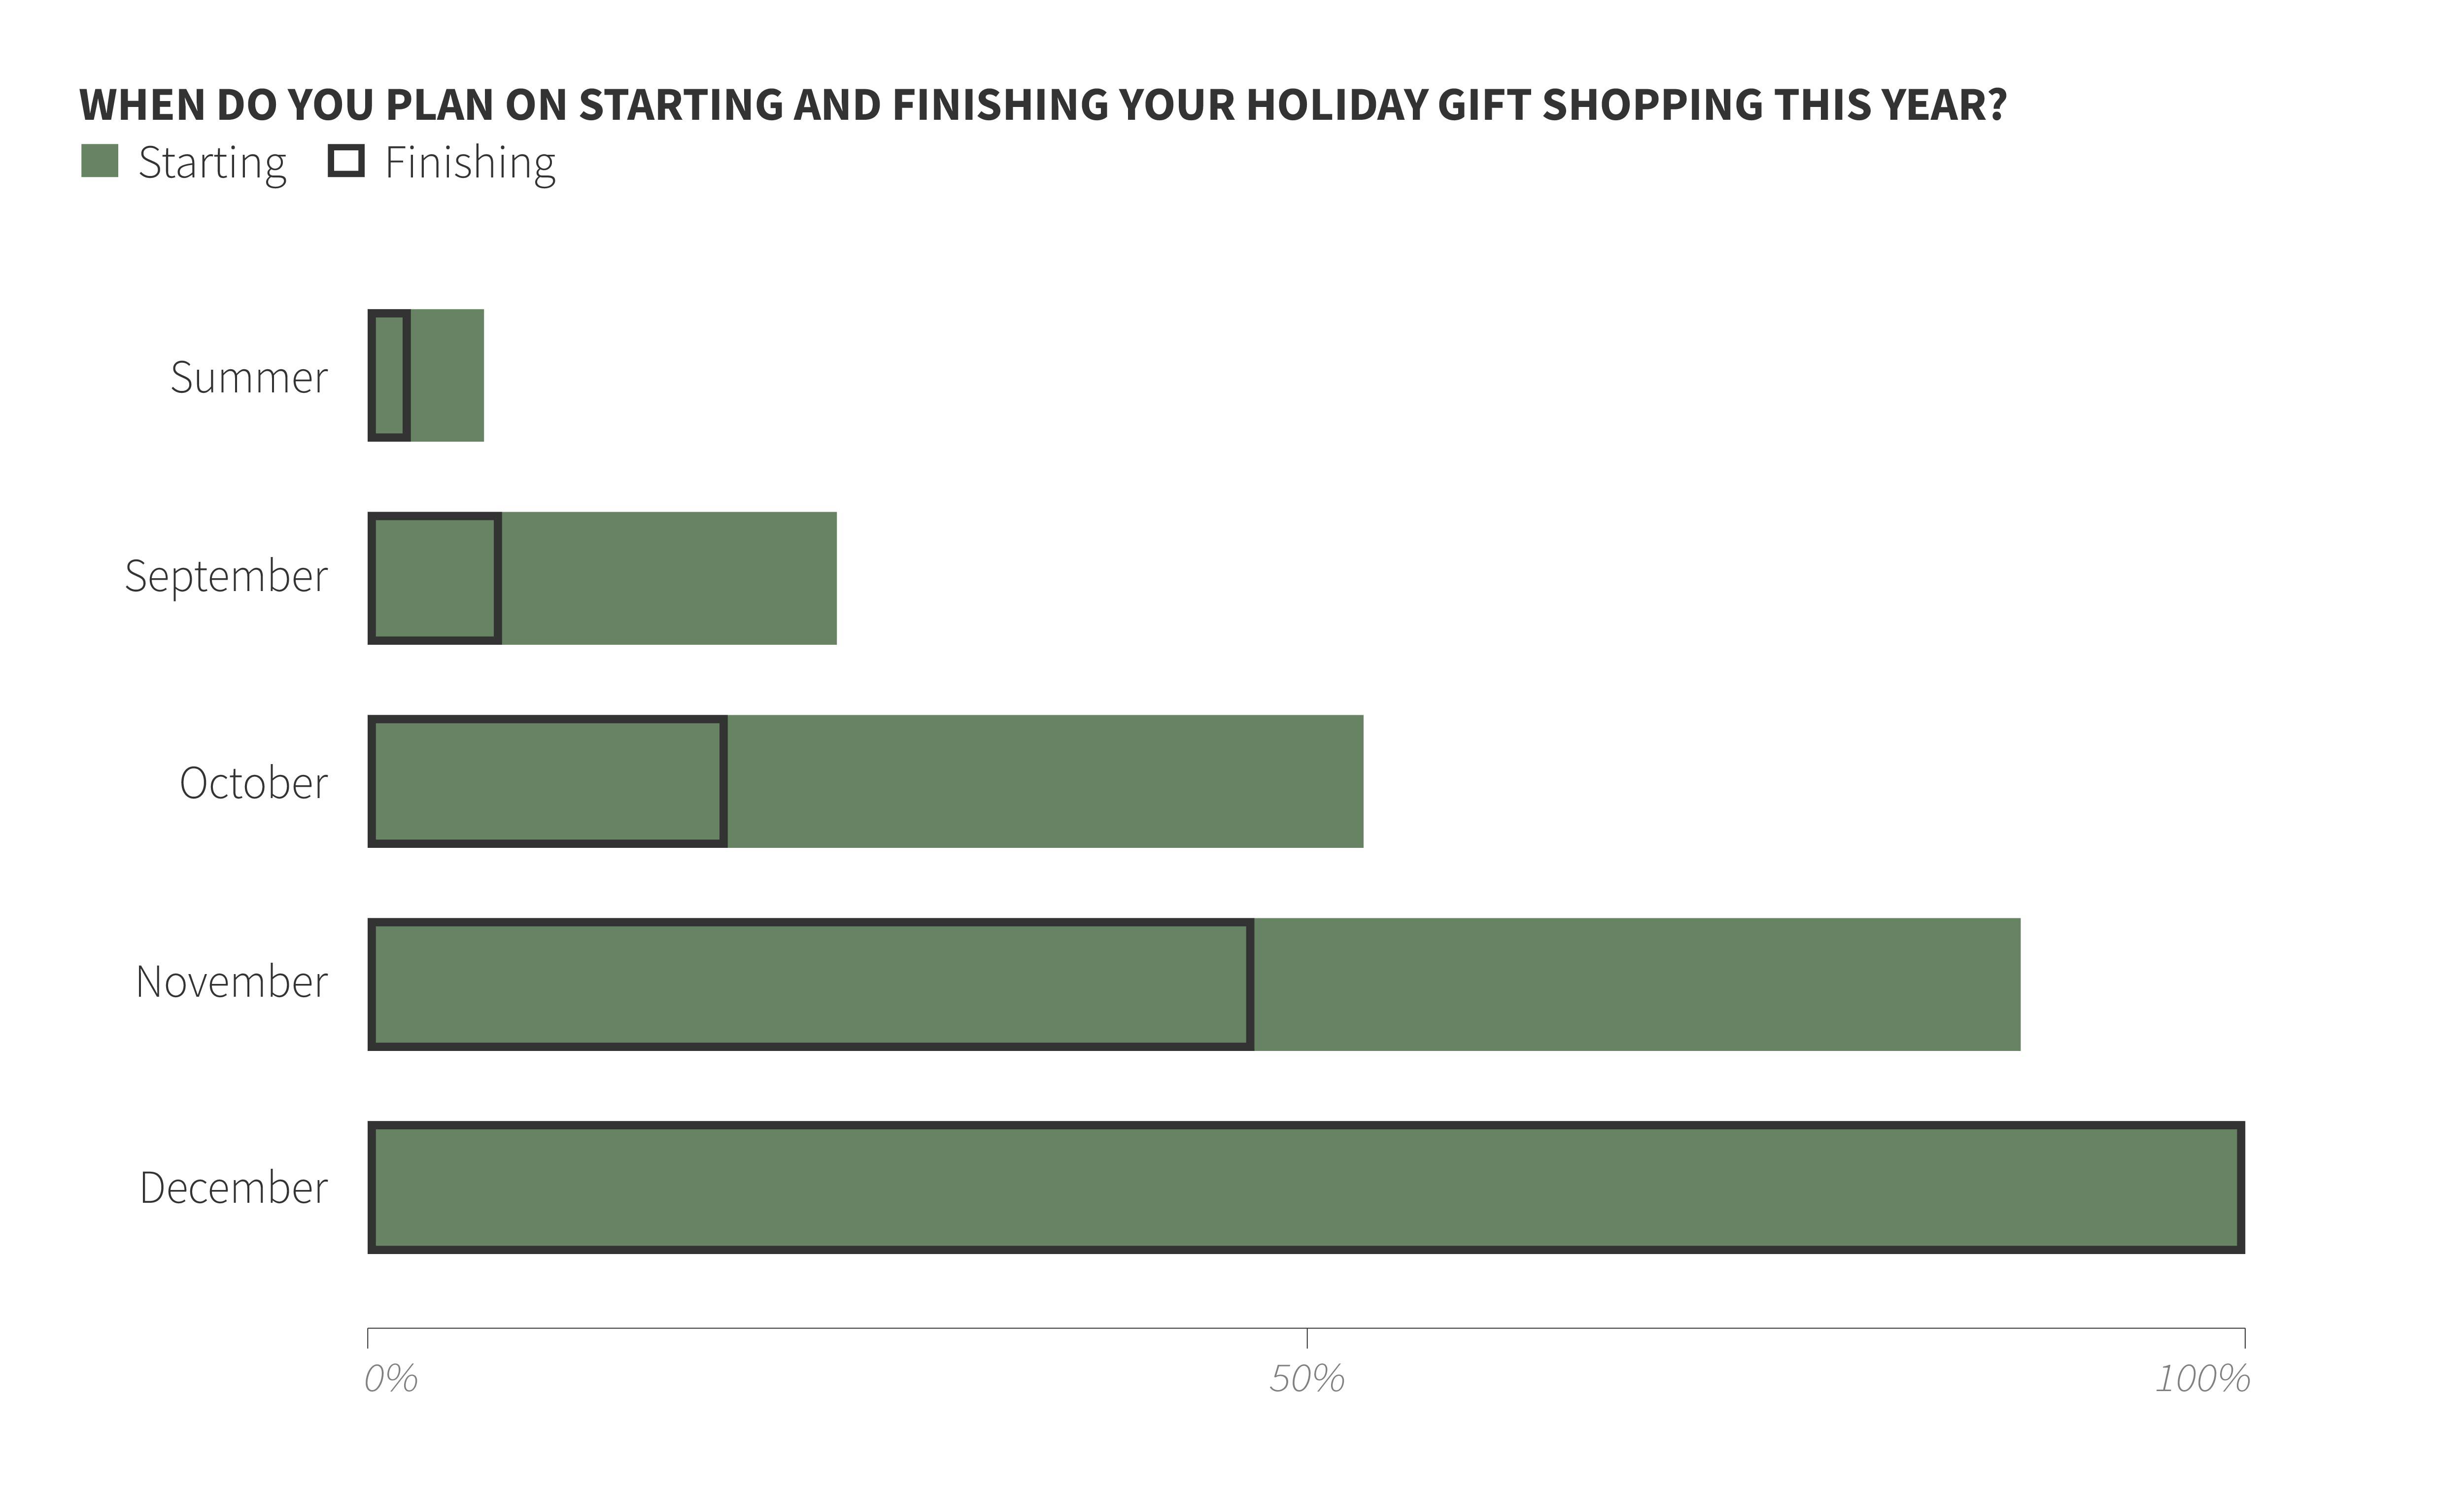Click the Summer category label

coord(249,378)
